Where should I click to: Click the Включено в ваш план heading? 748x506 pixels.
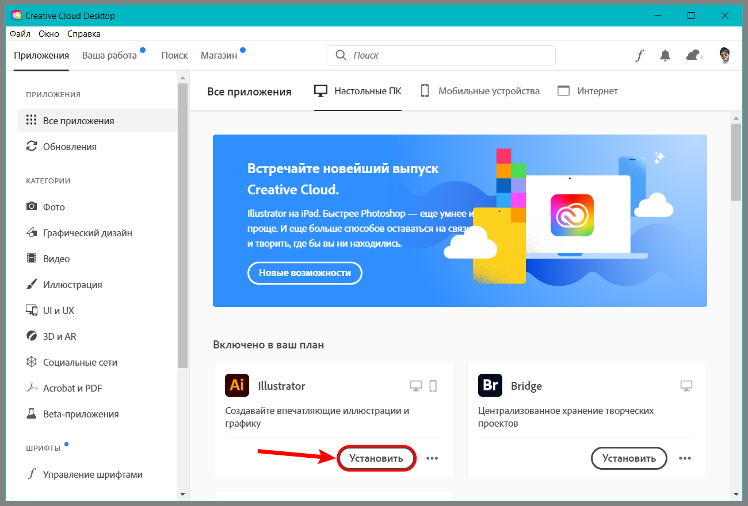coord(269,345)
